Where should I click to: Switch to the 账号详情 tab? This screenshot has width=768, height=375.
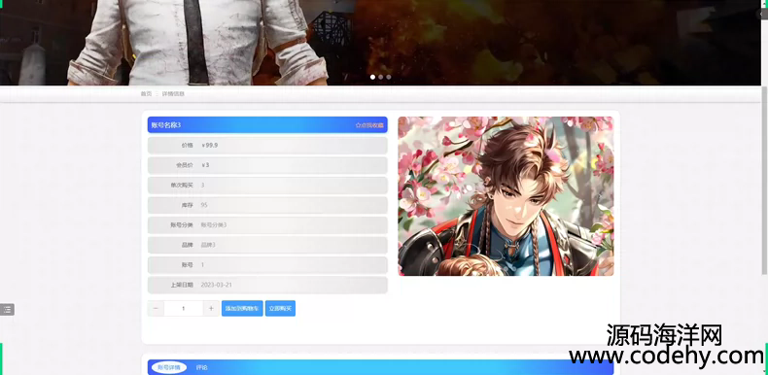(x=169, y=367)
